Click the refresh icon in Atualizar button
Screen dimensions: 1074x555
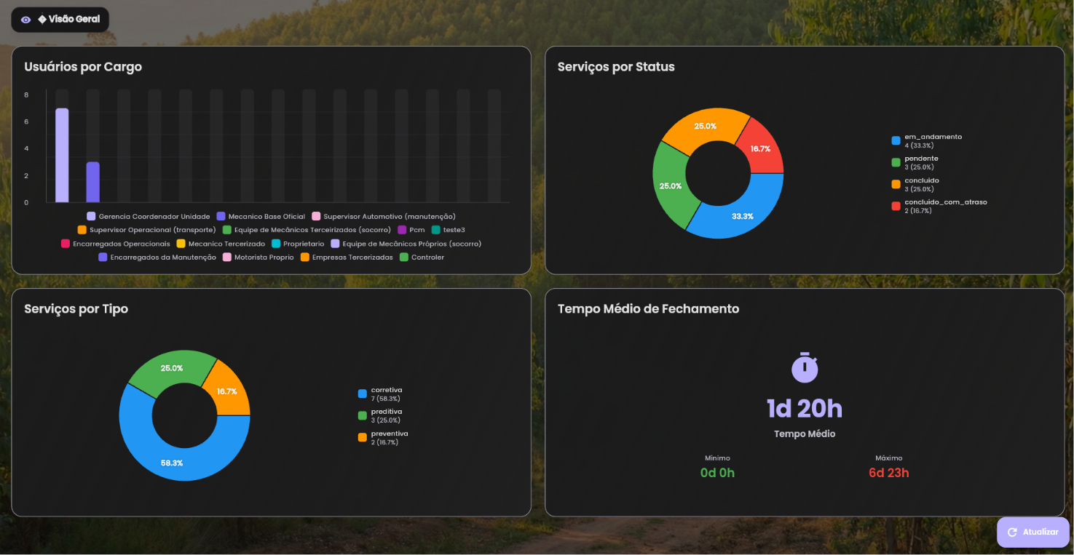click(x=1012, y=532)
